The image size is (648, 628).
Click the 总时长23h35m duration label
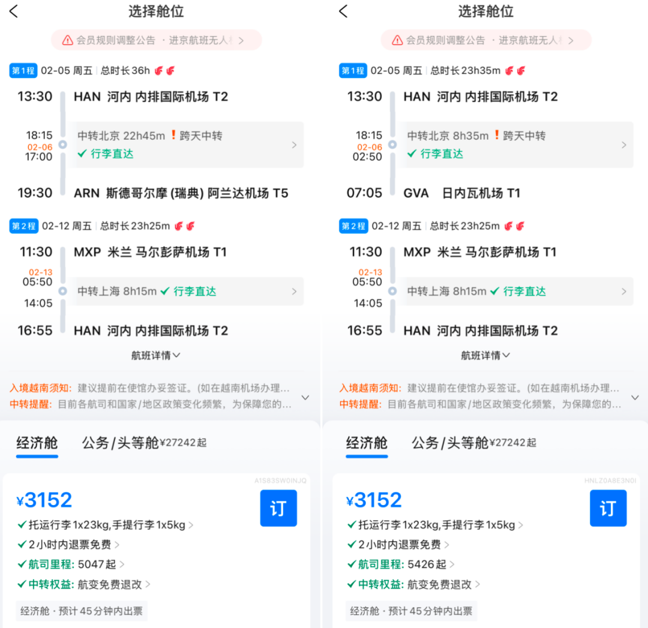tap(466, 71)
